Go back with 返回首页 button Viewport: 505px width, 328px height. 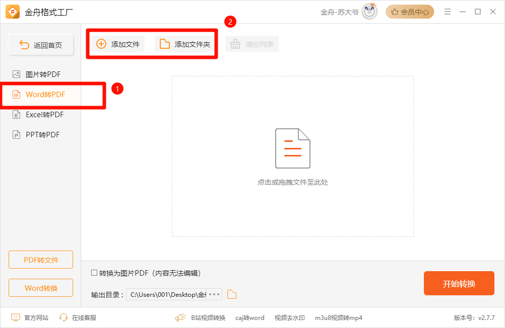point(41,45)
